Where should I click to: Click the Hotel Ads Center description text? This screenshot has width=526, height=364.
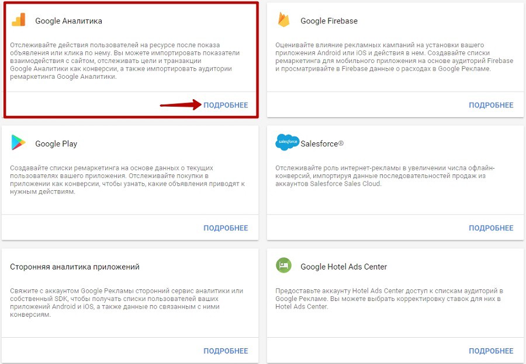(x=389, y=299)
